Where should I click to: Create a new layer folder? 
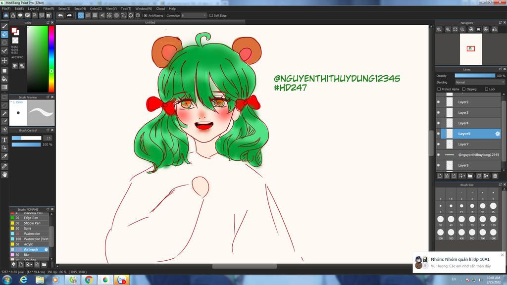(x=470, y=176)
